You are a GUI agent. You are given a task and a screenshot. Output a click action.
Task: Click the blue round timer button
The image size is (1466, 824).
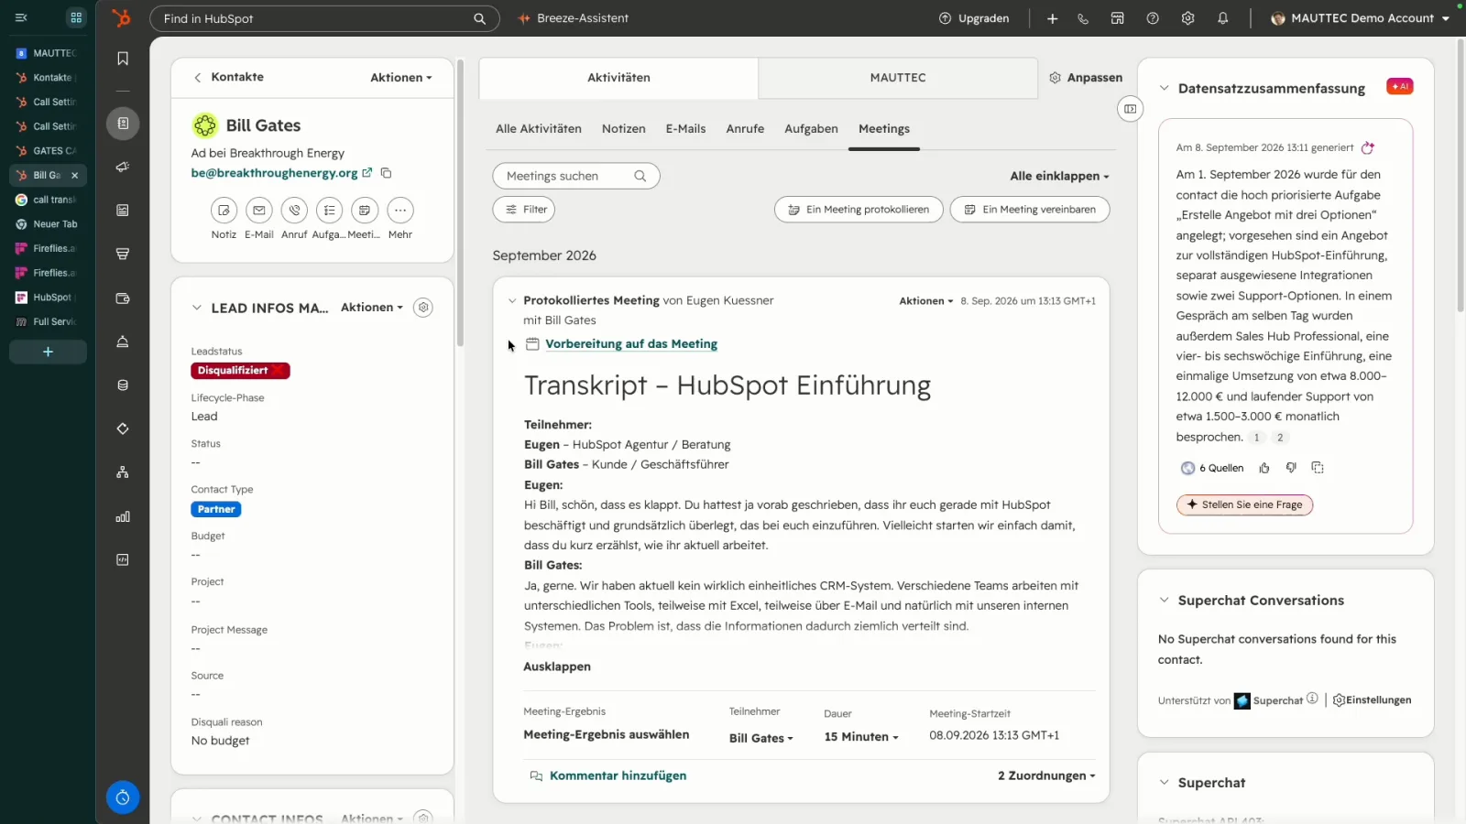click(123, 797)
